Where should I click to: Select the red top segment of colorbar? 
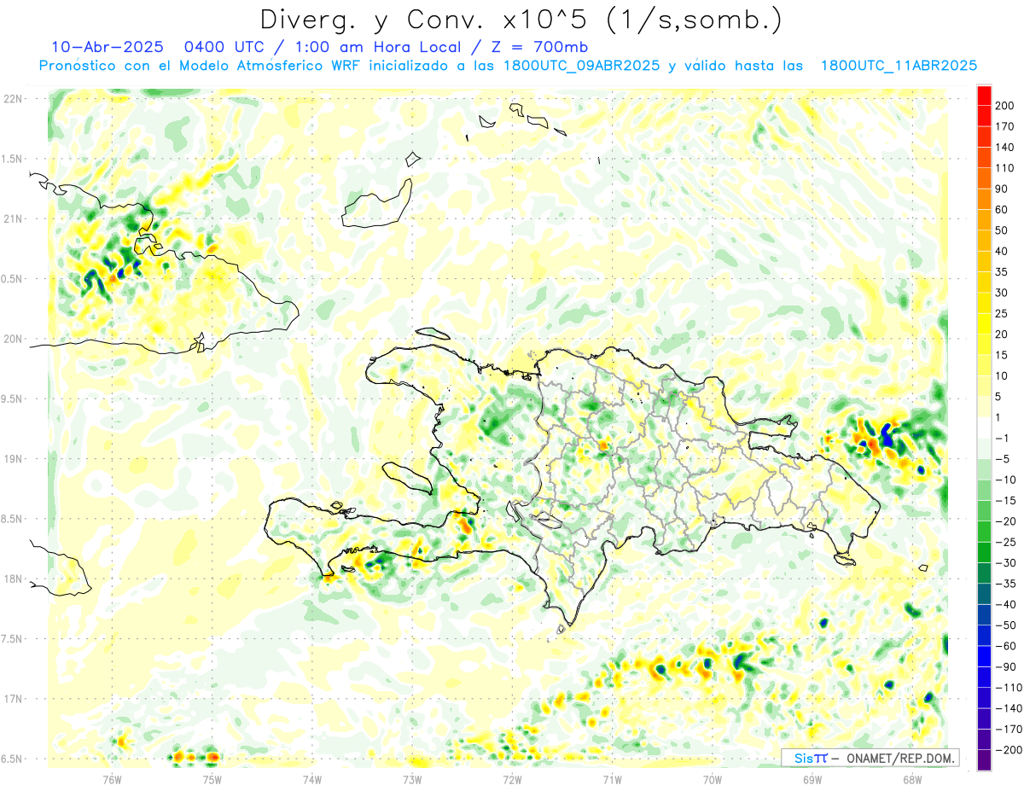(x=984, y=96)
